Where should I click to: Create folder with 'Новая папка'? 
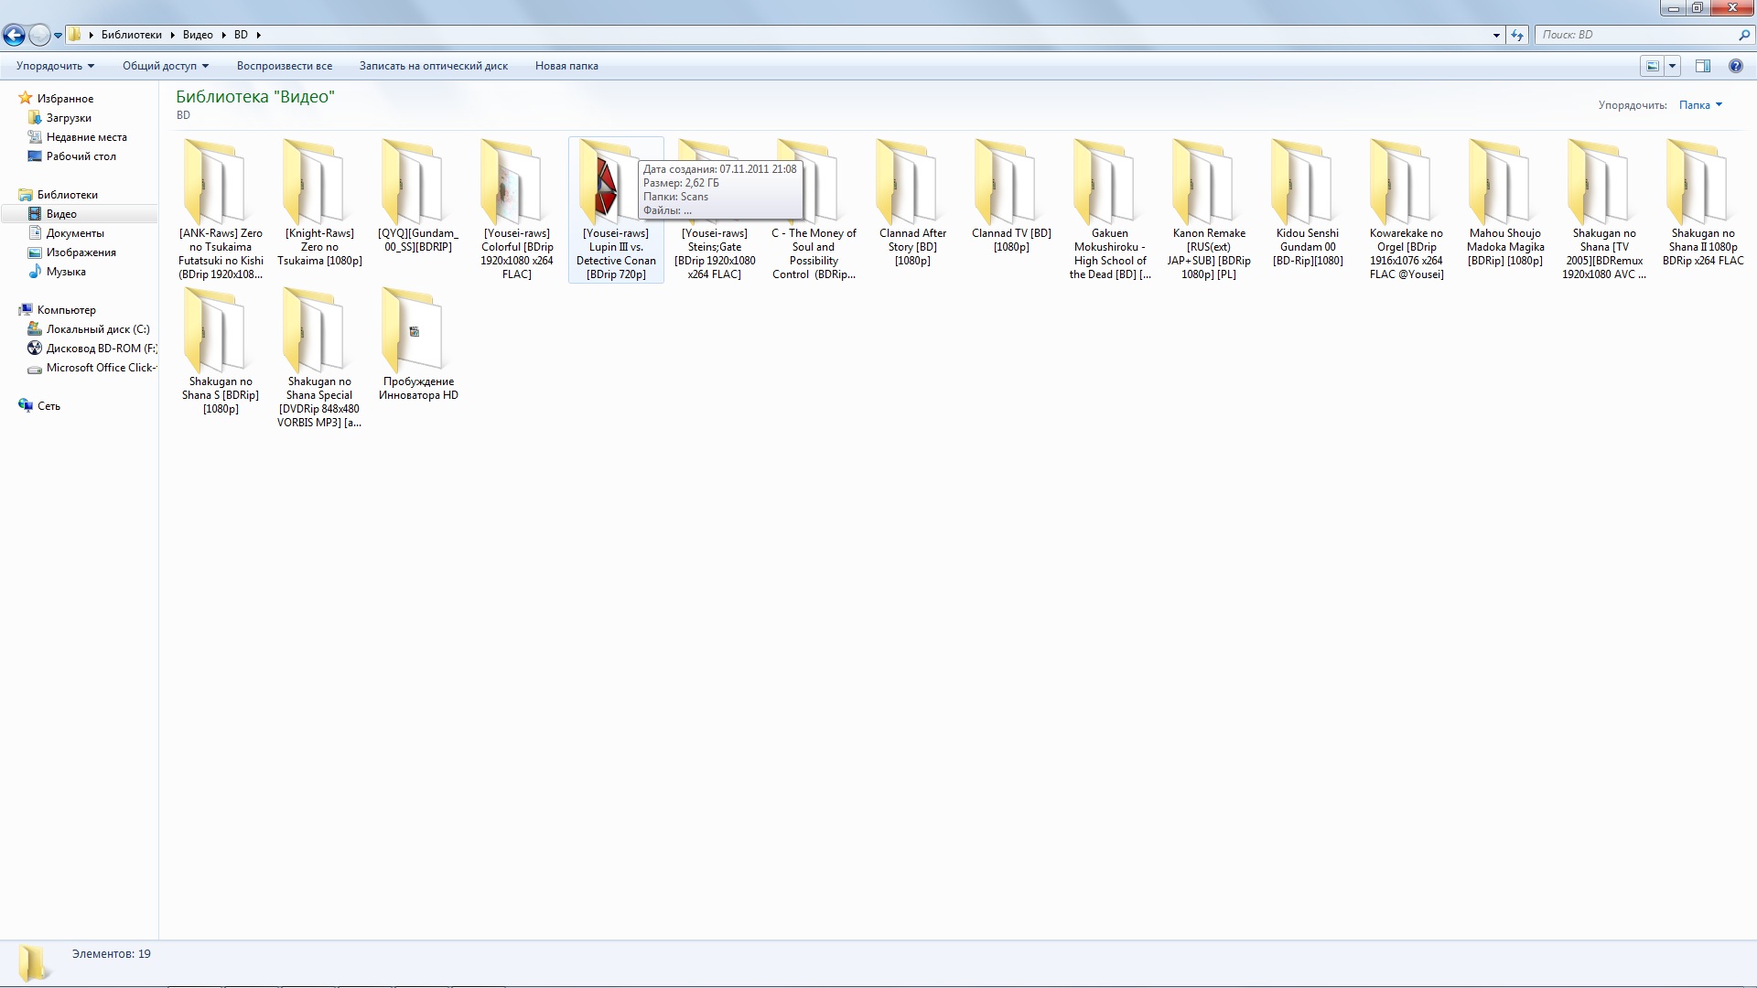pos(566,66)
